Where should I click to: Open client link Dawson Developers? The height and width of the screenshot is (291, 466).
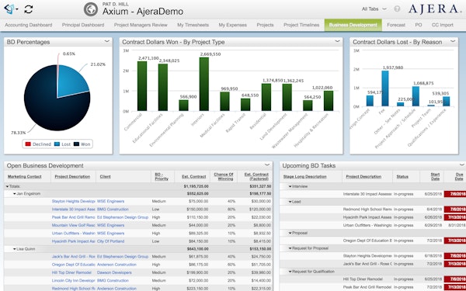[x=114, y=272]
